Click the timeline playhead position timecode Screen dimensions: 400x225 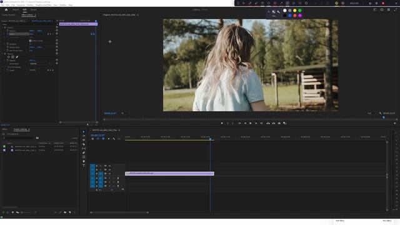tap(97, 135)
